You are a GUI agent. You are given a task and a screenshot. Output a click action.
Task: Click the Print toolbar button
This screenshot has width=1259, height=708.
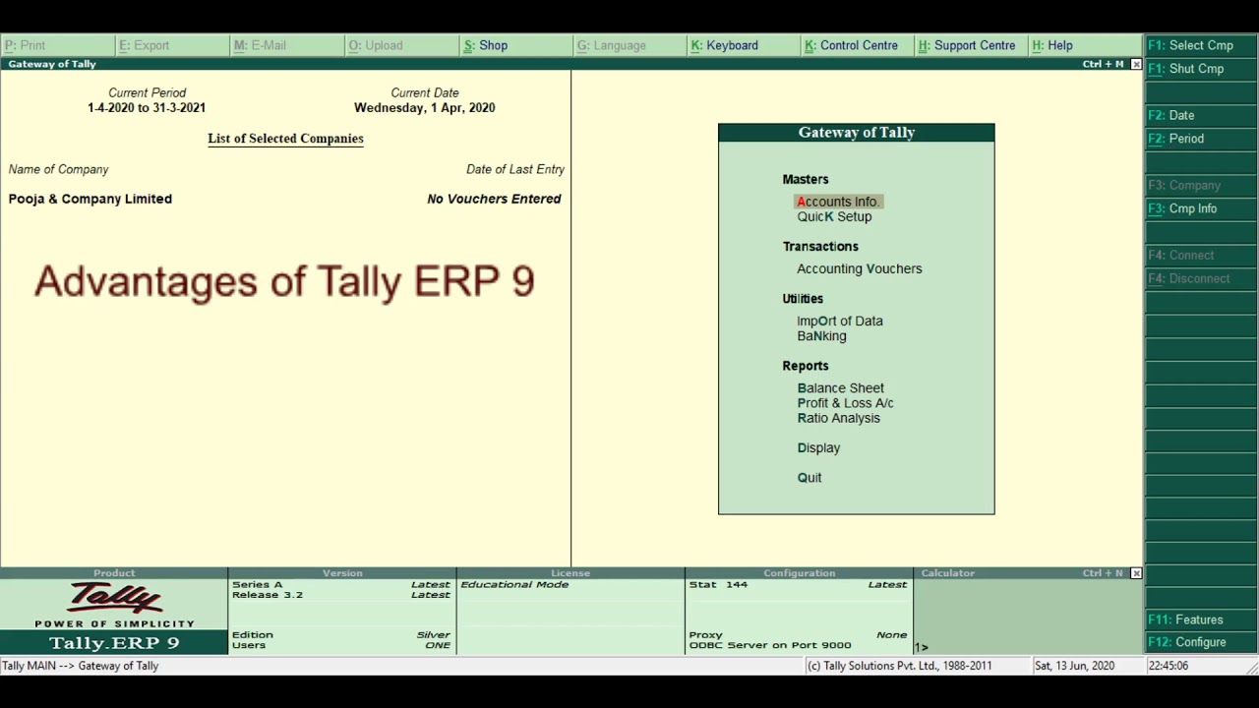57,45
